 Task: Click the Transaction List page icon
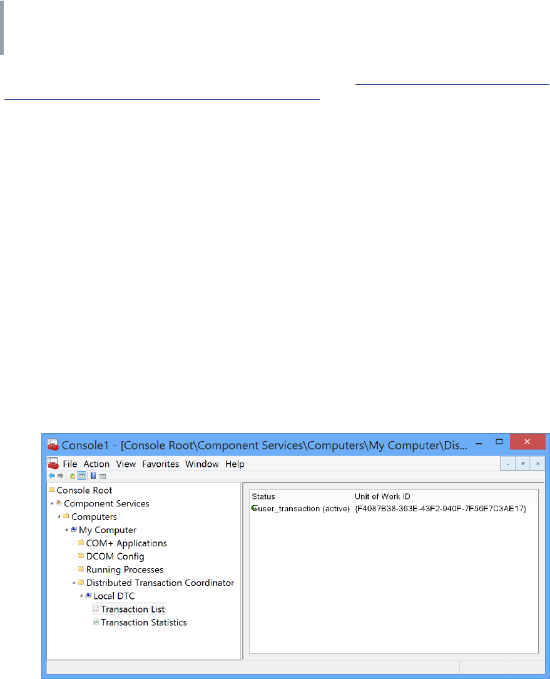click(x=96, y=609)
